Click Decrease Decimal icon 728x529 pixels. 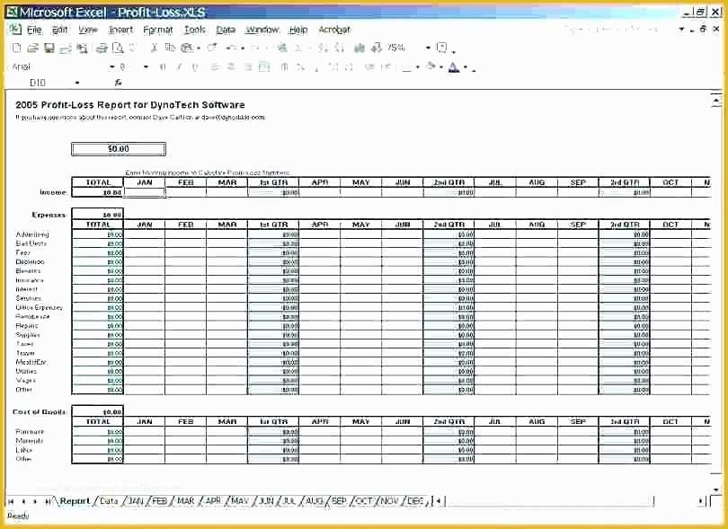coord(349,67)
